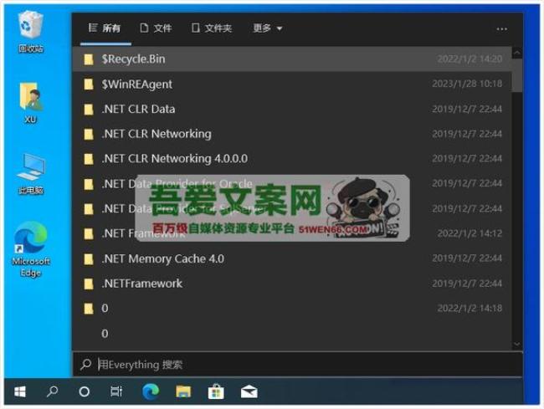Open File Explorer from the taskbar
This screenshot has height=409, width=544.
pyautogui.click(x=183, y=391)
